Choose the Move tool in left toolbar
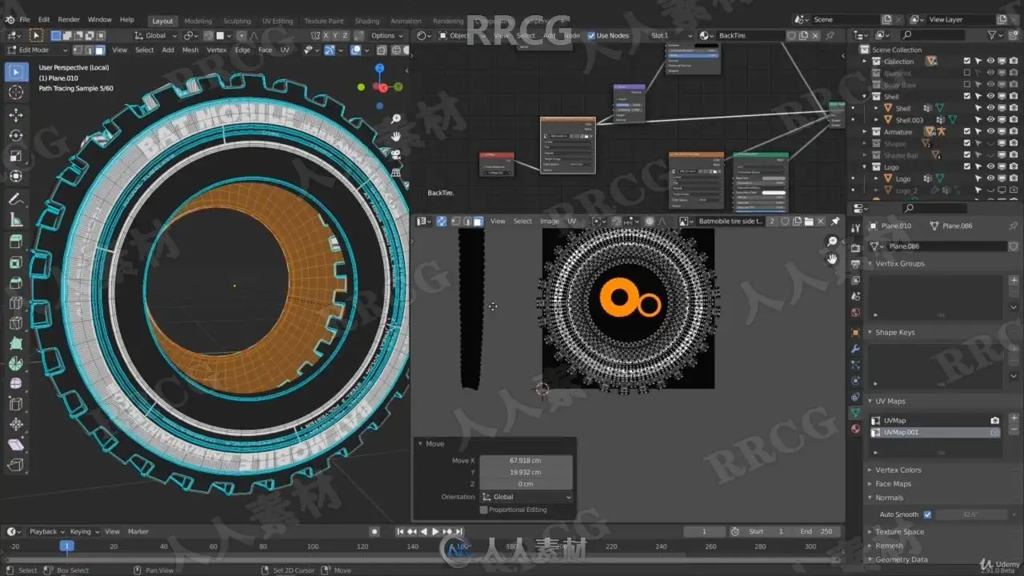Screen dimensions: 1024x576 15,114
